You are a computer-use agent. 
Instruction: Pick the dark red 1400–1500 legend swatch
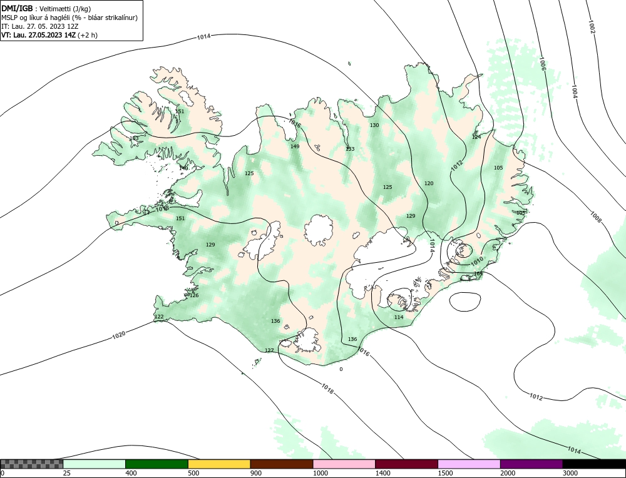click(406, 464)
